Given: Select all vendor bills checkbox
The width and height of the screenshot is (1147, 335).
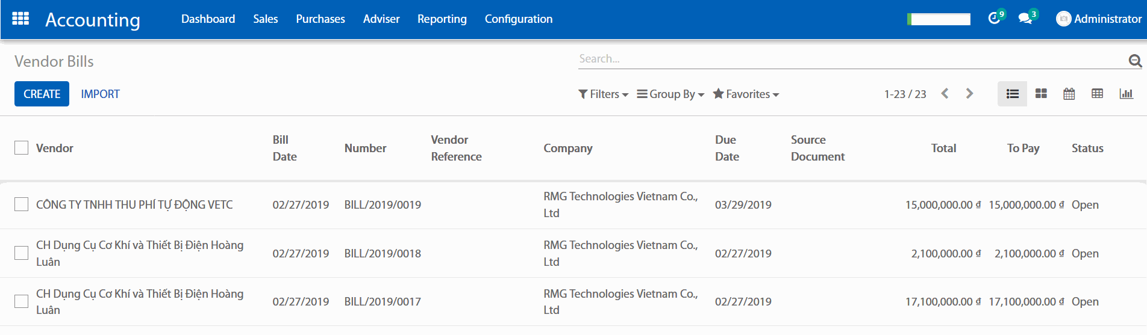Looking at the screenshot, I should coord(22,148).
